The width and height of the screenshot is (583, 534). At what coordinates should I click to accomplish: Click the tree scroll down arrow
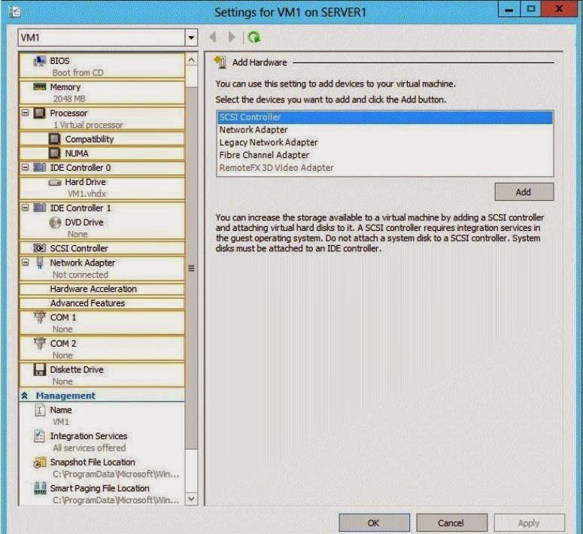[x=191, y=499]
